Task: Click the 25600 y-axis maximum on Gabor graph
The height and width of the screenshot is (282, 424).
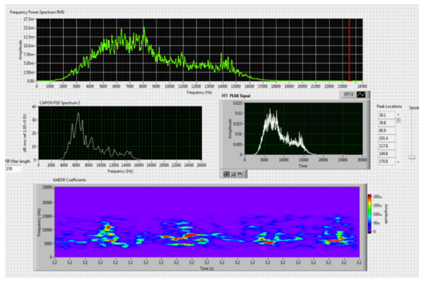Action: (47, 187)
